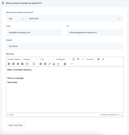
Task: Toggle bold formatting in message editor
Action: (99, 59)
